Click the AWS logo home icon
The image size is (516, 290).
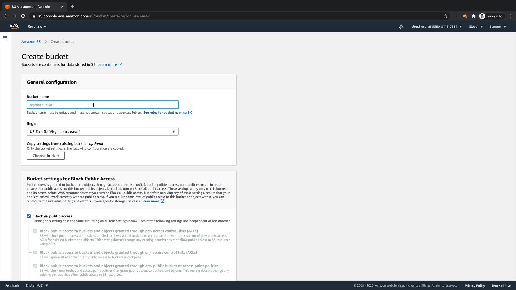tap(14, 26)
